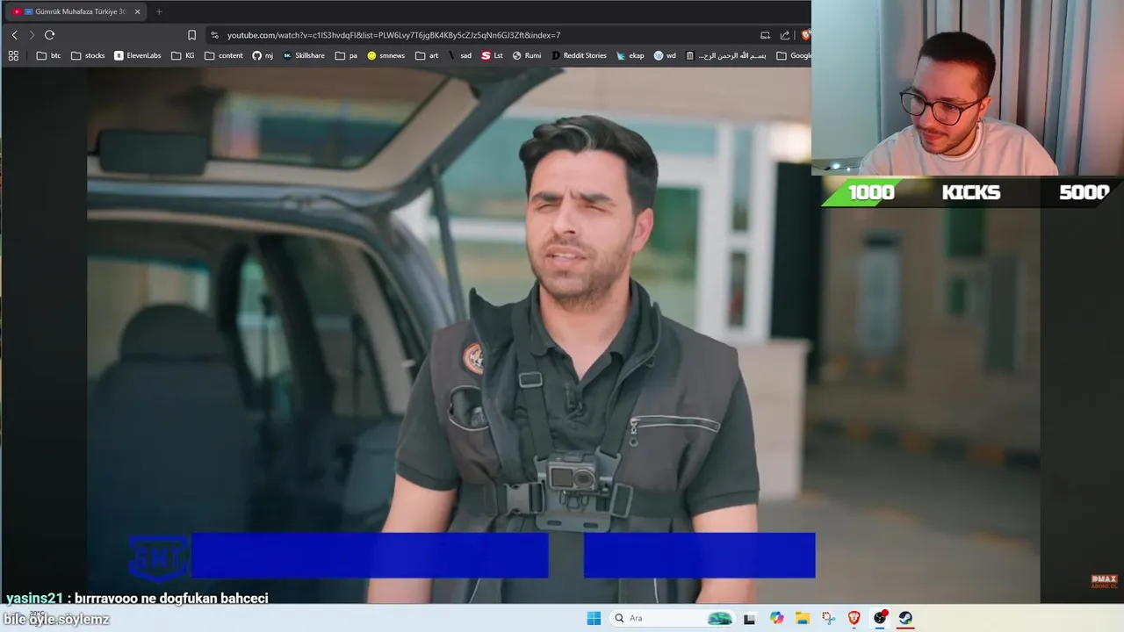Open the ElevenLabs bookmark
The image size is (1124, 632).
point(138,55)
